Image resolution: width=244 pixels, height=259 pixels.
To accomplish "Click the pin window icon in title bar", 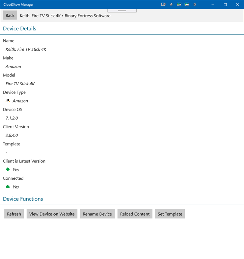I will 171,5.
